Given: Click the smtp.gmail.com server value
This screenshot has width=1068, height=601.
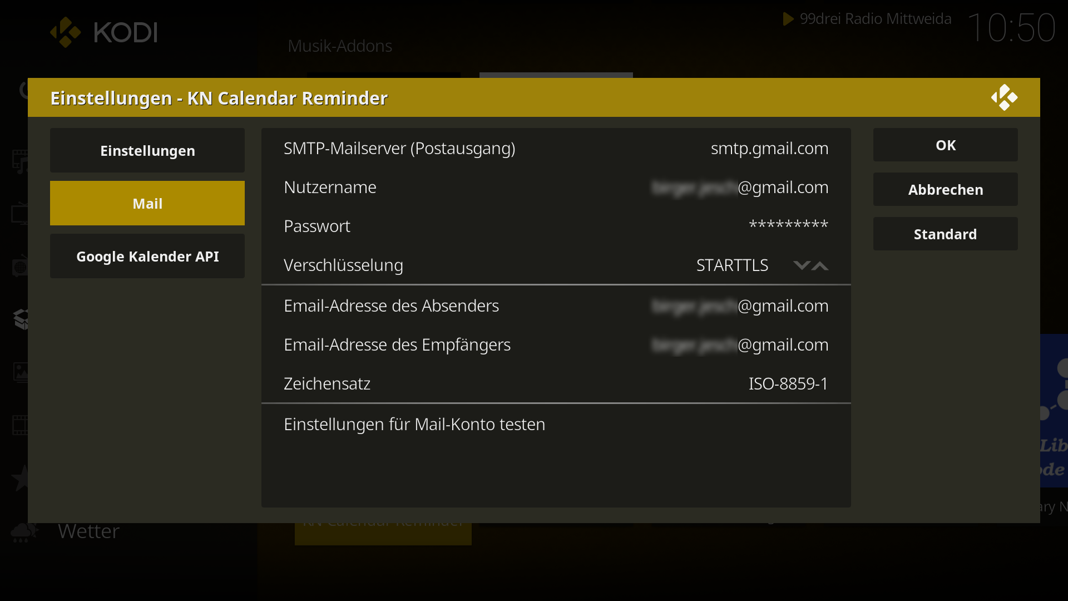Looking at the screenshot, I should coord(769,148).
